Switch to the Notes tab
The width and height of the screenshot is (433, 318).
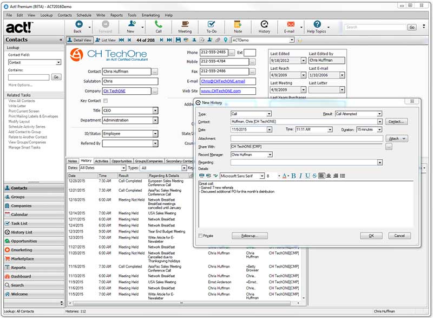[73, 161]
